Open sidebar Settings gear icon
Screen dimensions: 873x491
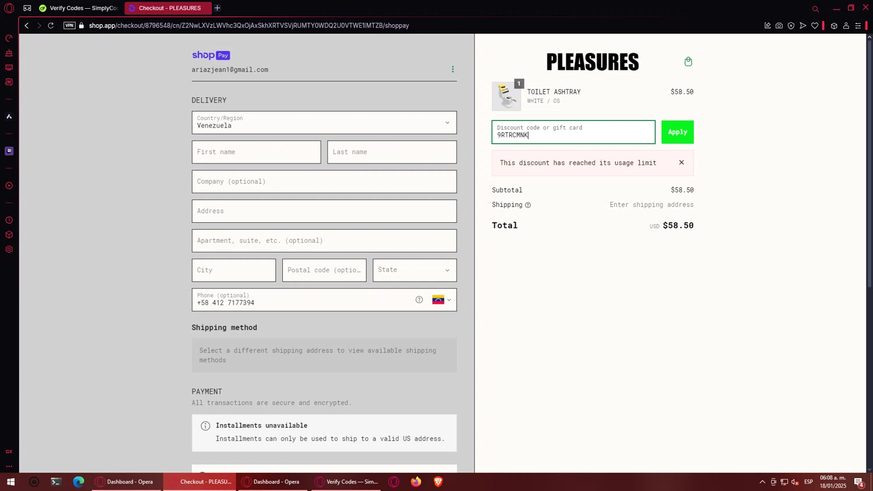pyautogui.click(x=9, y=250)
